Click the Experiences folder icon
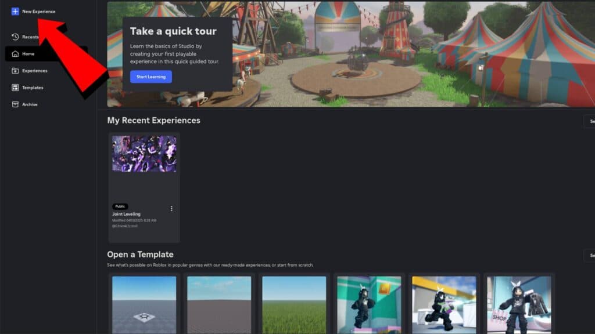595x334 pixels. [x=15, y=70]
